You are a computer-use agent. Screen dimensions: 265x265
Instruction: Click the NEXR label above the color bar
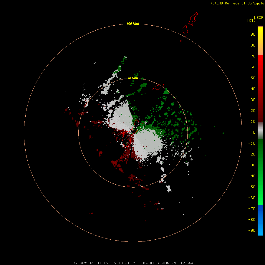(259, 18)
